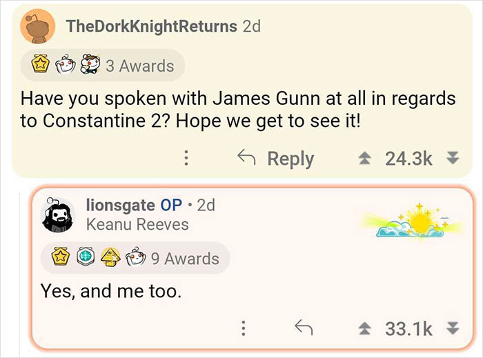
Task: Downvote TheDorkKnightReturns' comment
Action: [453, 159]
